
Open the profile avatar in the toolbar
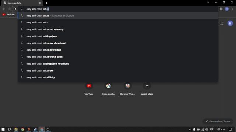[x=227, y=9]
